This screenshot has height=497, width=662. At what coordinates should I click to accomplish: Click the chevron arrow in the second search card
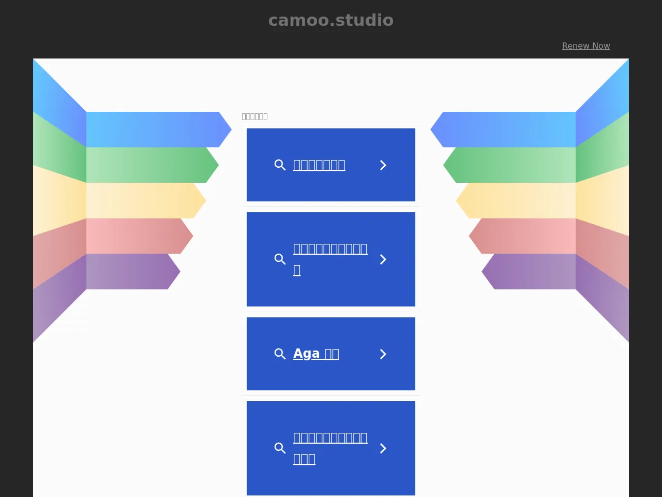pyautogui.click(x=383, y=259)
